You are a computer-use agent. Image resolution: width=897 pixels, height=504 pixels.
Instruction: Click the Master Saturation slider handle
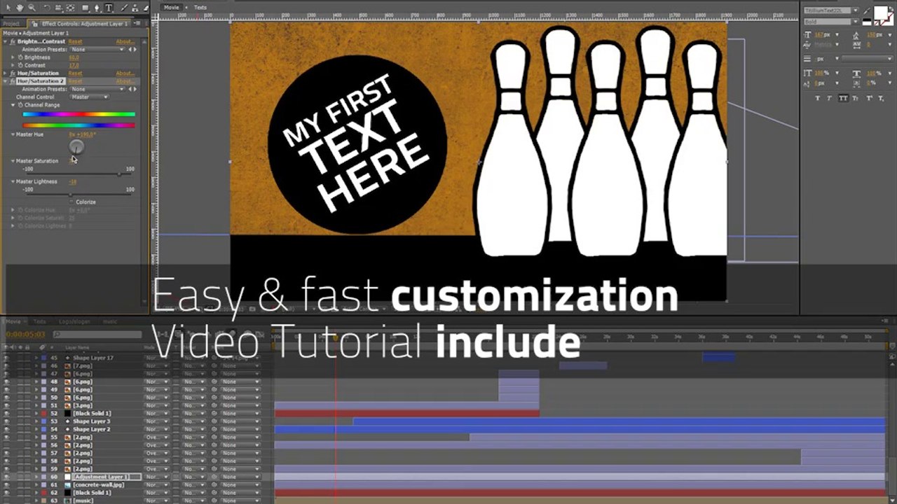[x=119, y=174]
